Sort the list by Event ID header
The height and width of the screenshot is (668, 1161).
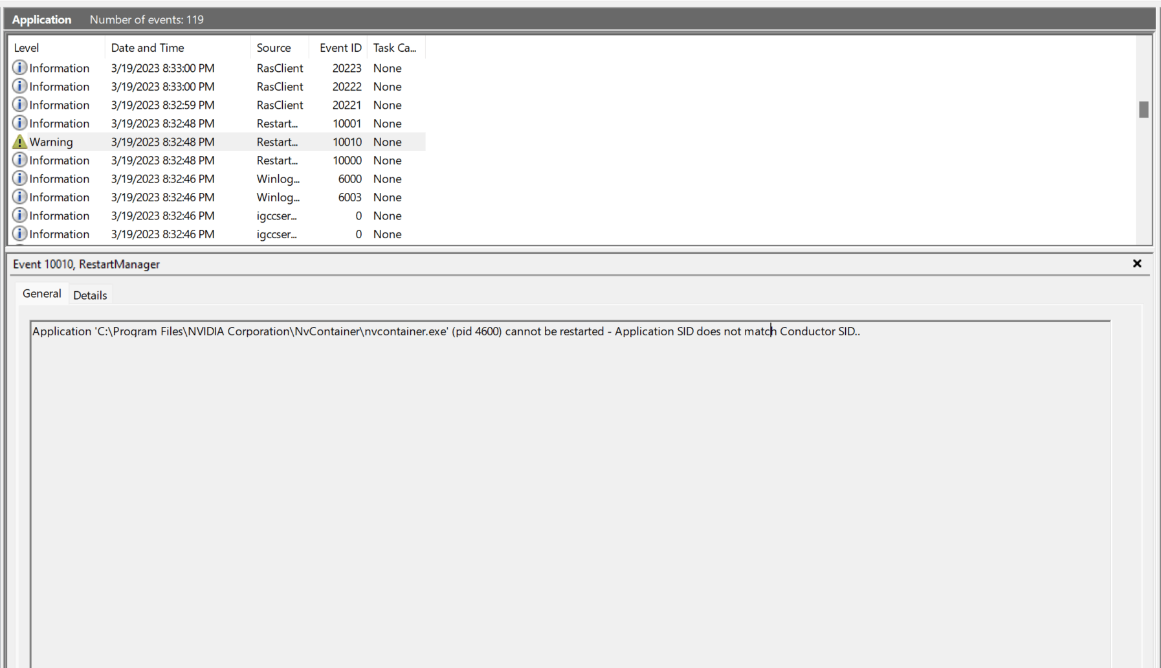point(338,48)
